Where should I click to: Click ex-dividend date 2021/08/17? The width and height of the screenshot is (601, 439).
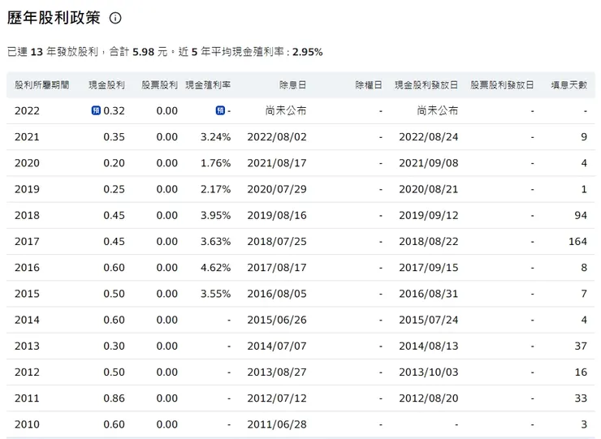[277, 163]
